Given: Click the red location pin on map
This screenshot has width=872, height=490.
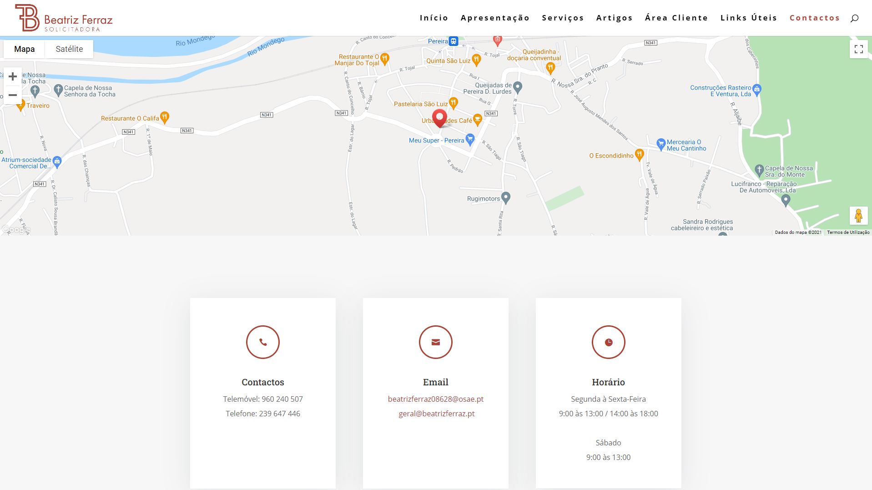Looking at the screenshot, I should tap(439, 118).
